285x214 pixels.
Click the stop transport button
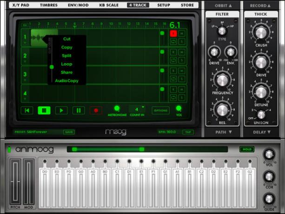[44, 110]
